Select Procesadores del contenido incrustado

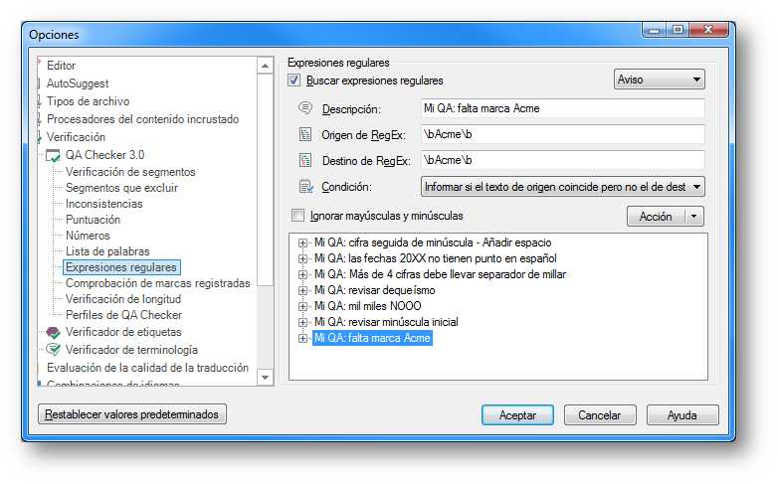[143, 119]
